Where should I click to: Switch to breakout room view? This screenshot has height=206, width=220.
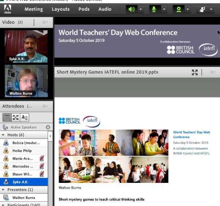[x=16, y=118]
